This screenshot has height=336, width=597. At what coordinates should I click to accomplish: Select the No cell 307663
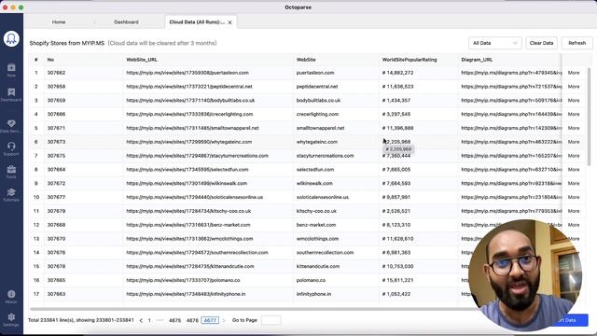56,294
